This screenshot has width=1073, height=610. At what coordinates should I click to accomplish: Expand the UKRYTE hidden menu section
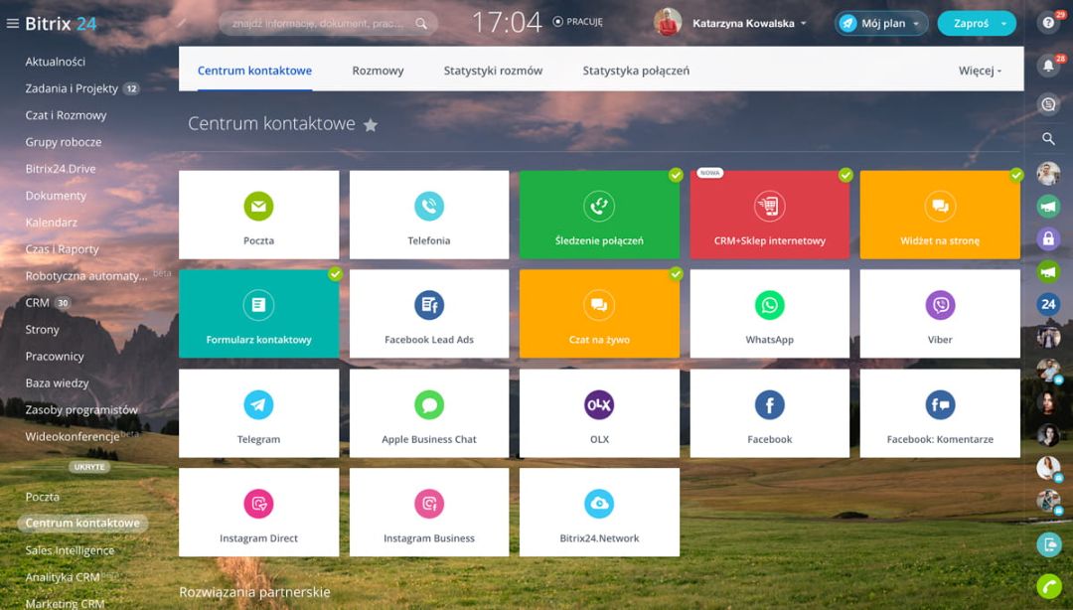[x=89, y=467]
